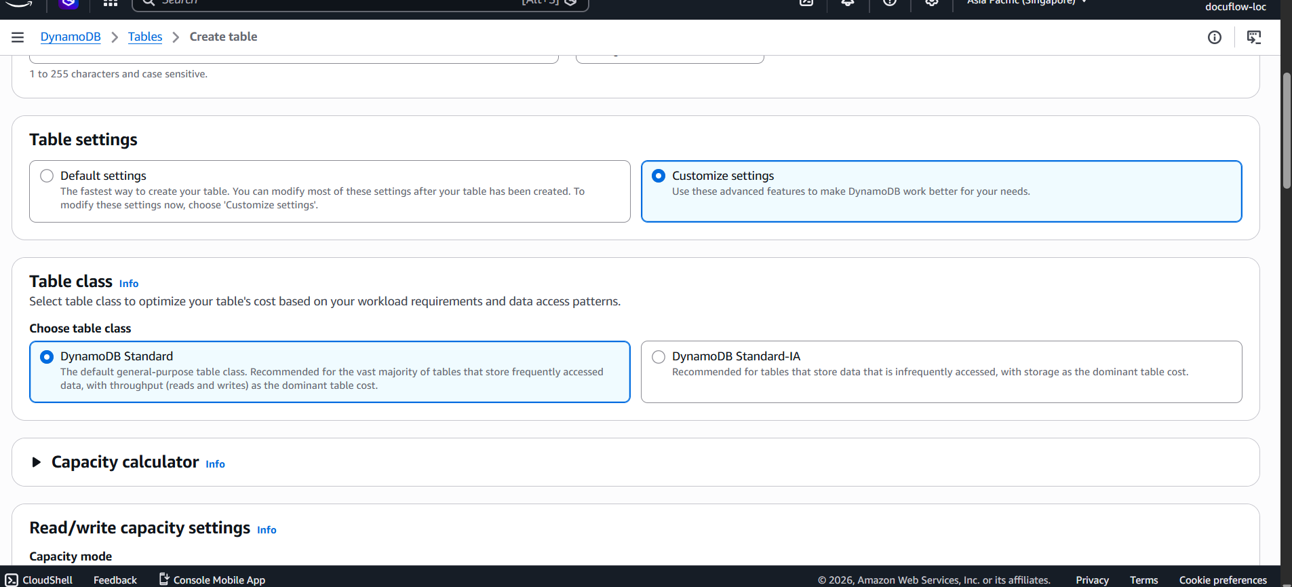Screen dimensions: 1292x587
Task: Open the docuflow-loc account menu
Action: click(1235, 7)
